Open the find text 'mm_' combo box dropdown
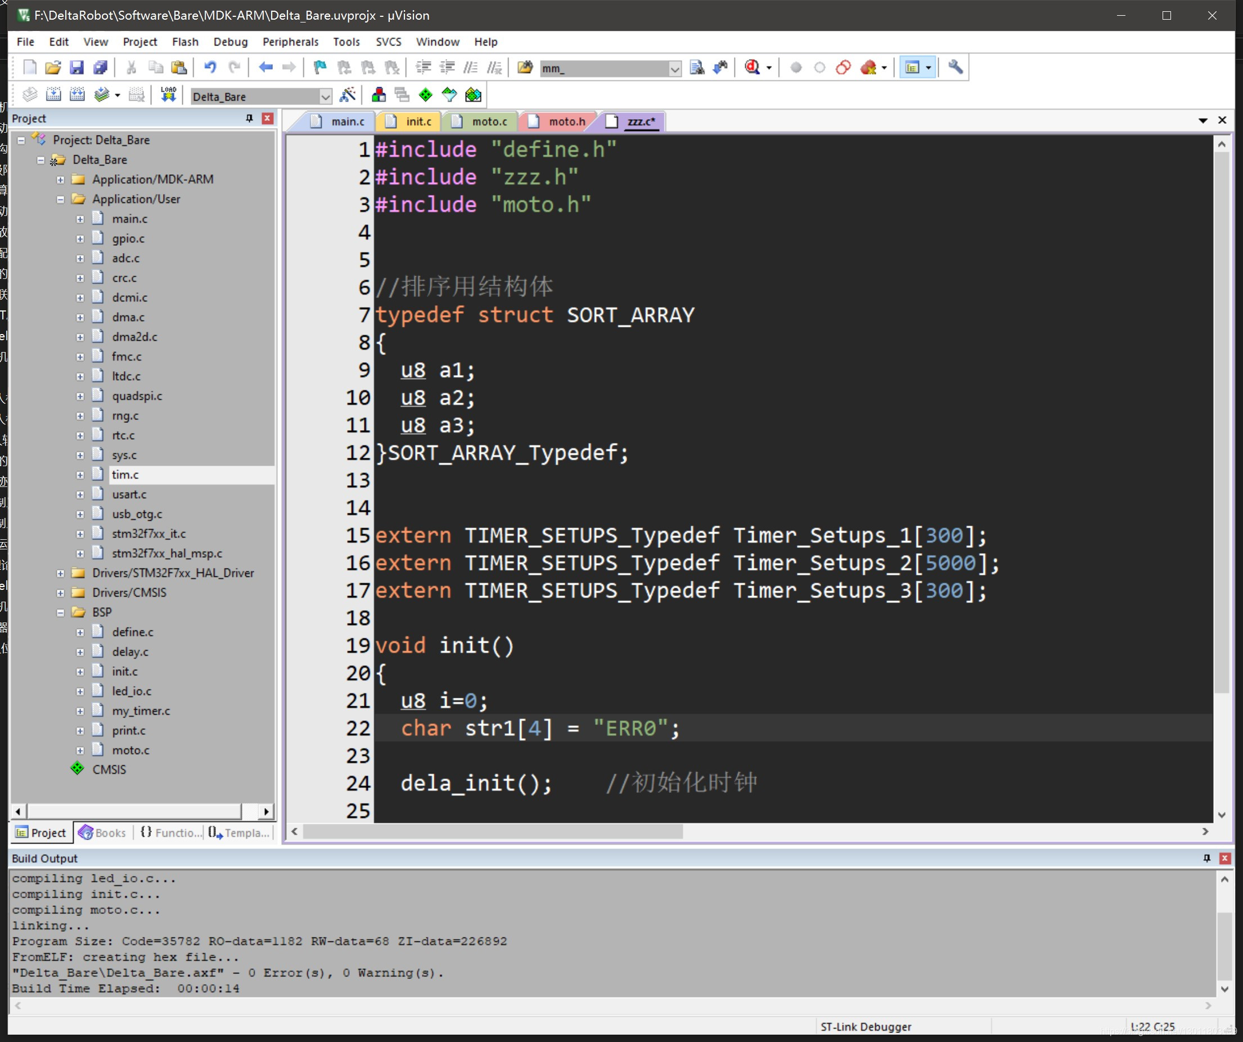The width and height of the screenshot is (1243, 1042). coord(675,69)
